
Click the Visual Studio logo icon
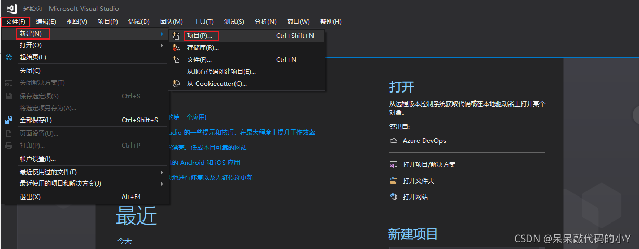[12, 8]
